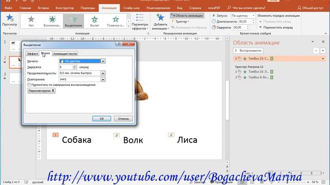
Task: Switch to the Конструктор ribbon tab
Action: [64, 8]
